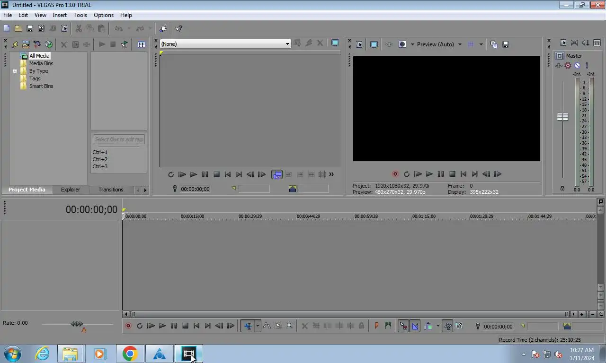The width and height of the screenshot is (606, 363).
Task: Click Play From Start on the timeline transport
Action: pos(151,326)
